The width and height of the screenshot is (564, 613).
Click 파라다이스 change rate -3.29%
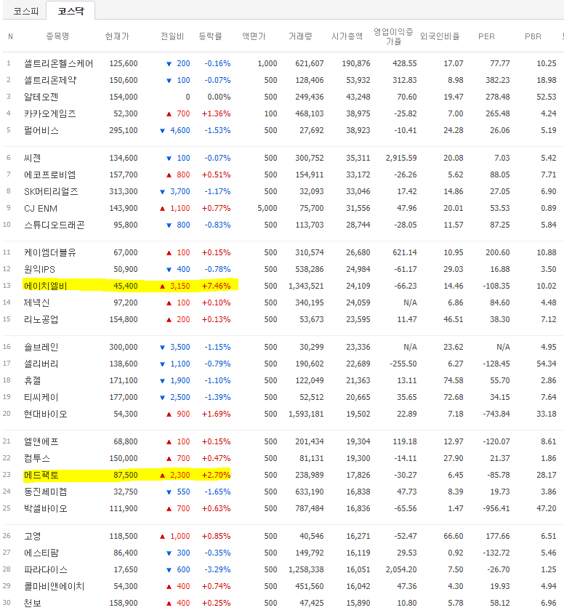(x=218, y=570)
